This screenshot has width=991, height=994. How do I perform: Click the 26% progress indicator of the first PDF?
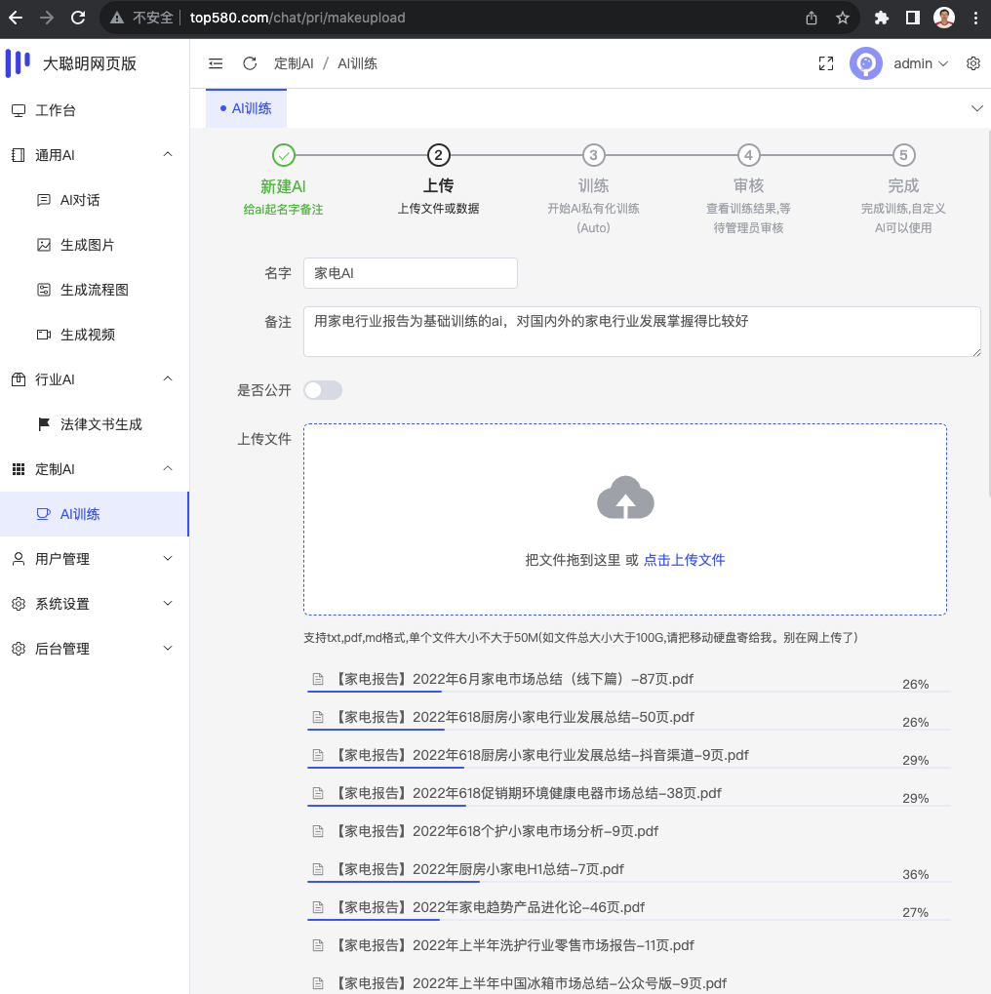(915, 685)
